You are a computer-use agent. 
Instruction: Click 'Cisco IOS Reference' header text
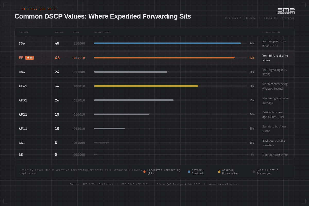(x=279, y=18)
